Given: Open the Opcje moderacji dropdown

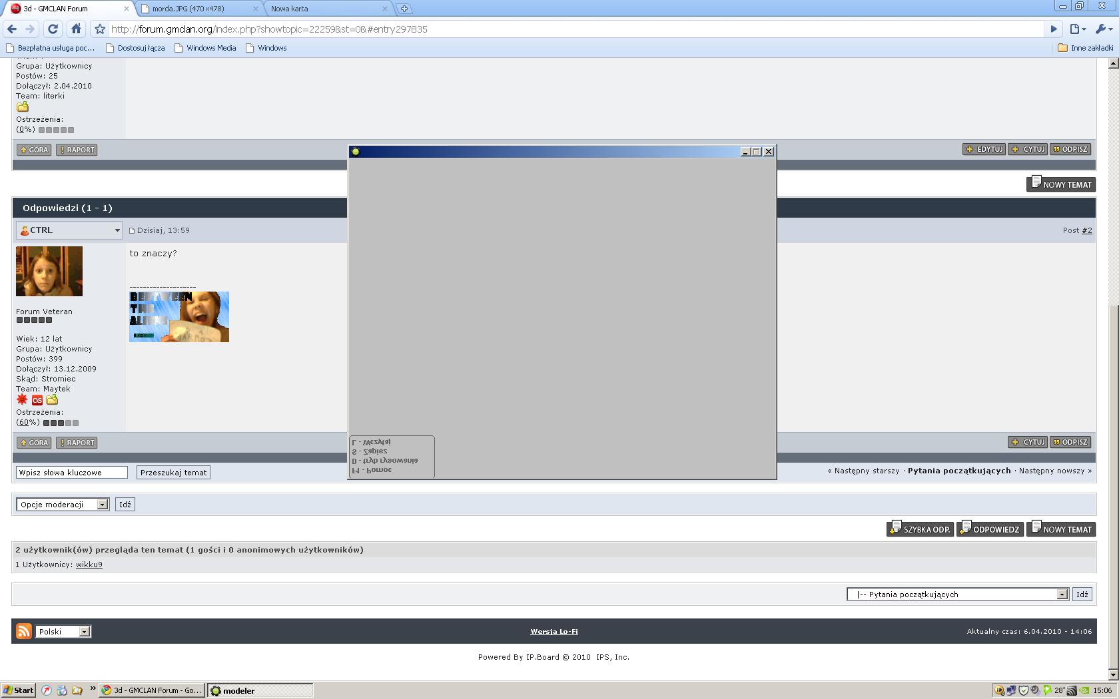Looking at the screenshot, I should (x=63, y=505).
